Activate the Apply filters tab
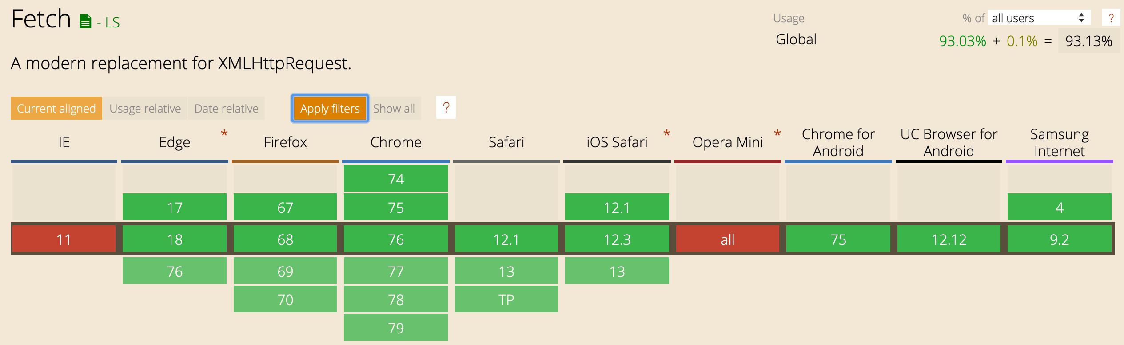1124x345 pixels. click(329, 108)
